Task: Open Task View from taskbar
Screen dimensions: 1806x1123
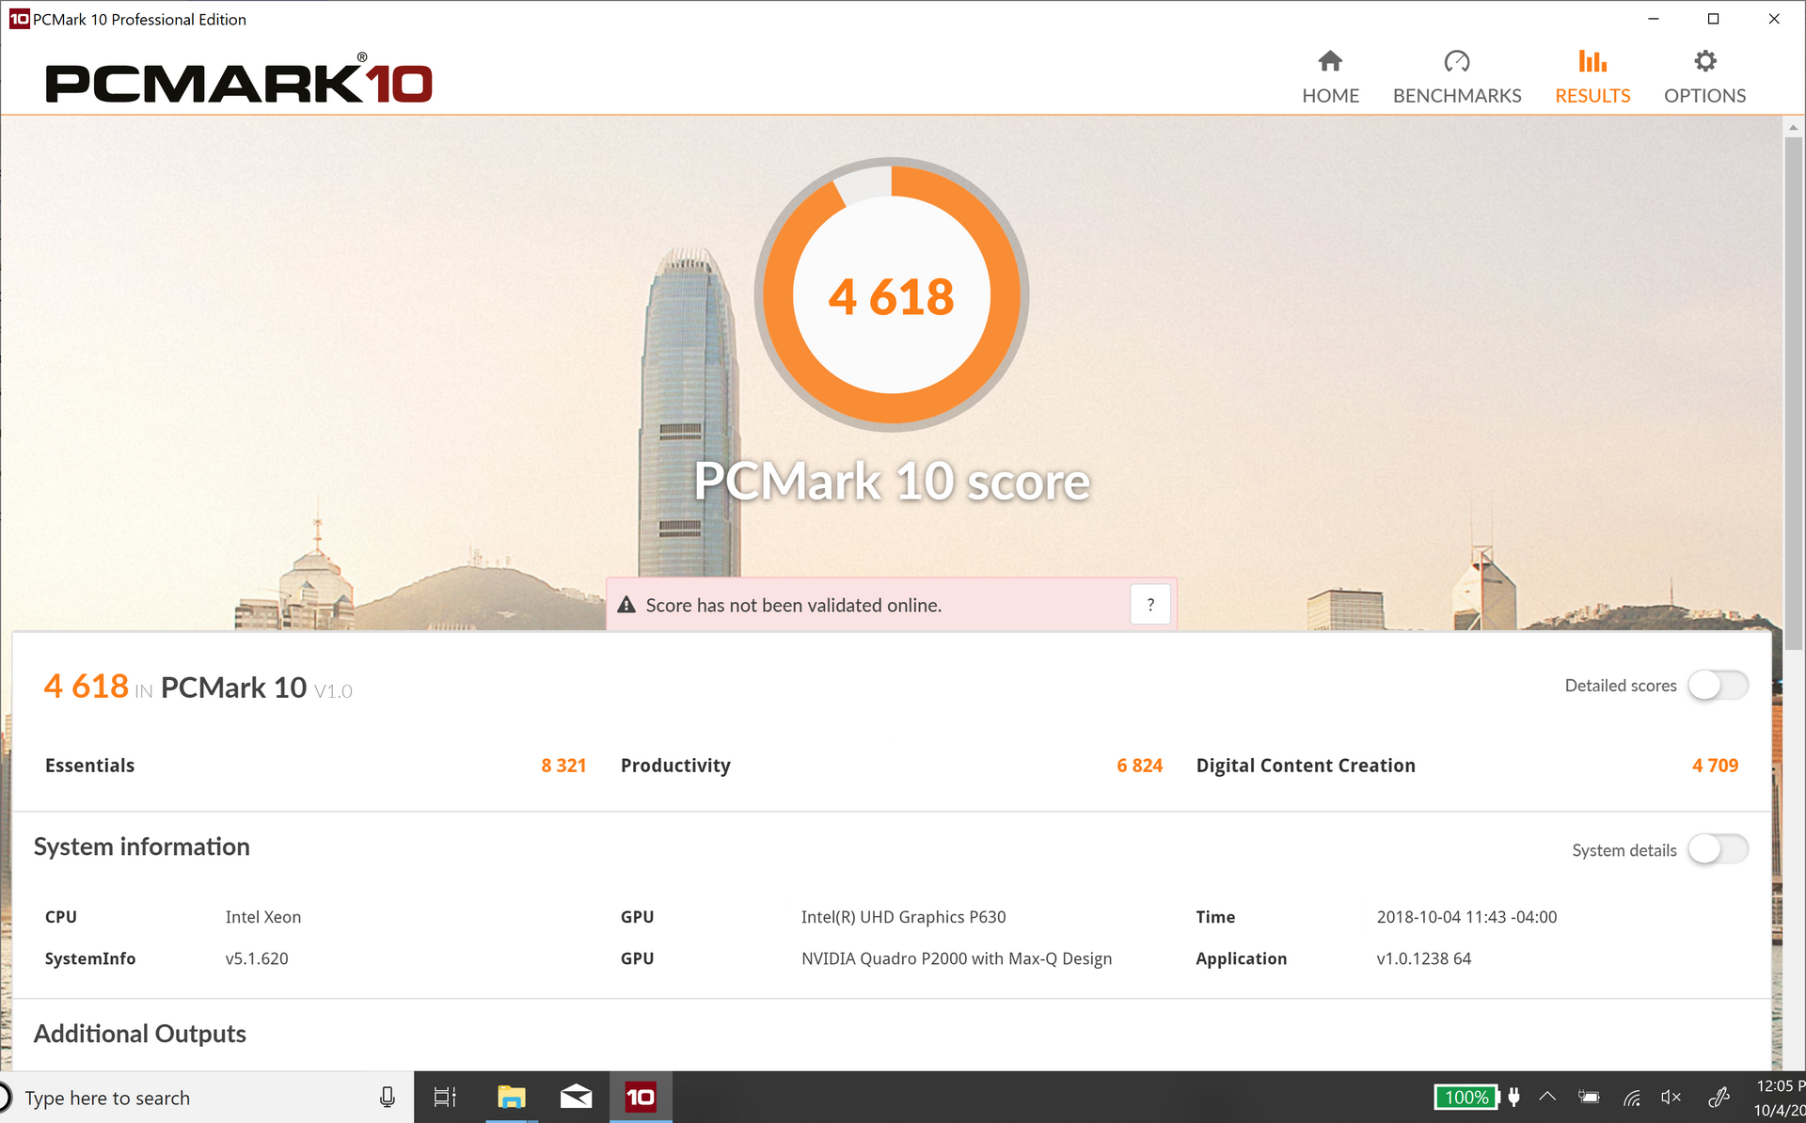Action: (x=445, y=1098)
